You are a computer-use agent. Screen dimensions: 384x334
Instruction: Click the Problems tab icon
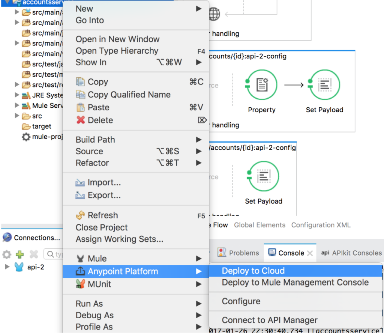point(222,253)
